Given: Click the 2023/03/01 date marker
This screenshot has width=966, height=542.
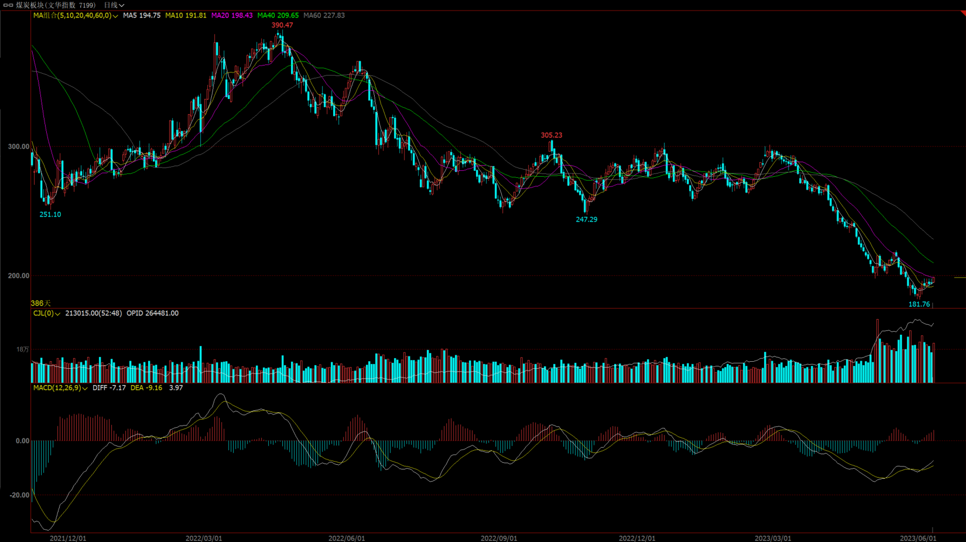Looking at the screenshot, I should click(x=773, y=538).
